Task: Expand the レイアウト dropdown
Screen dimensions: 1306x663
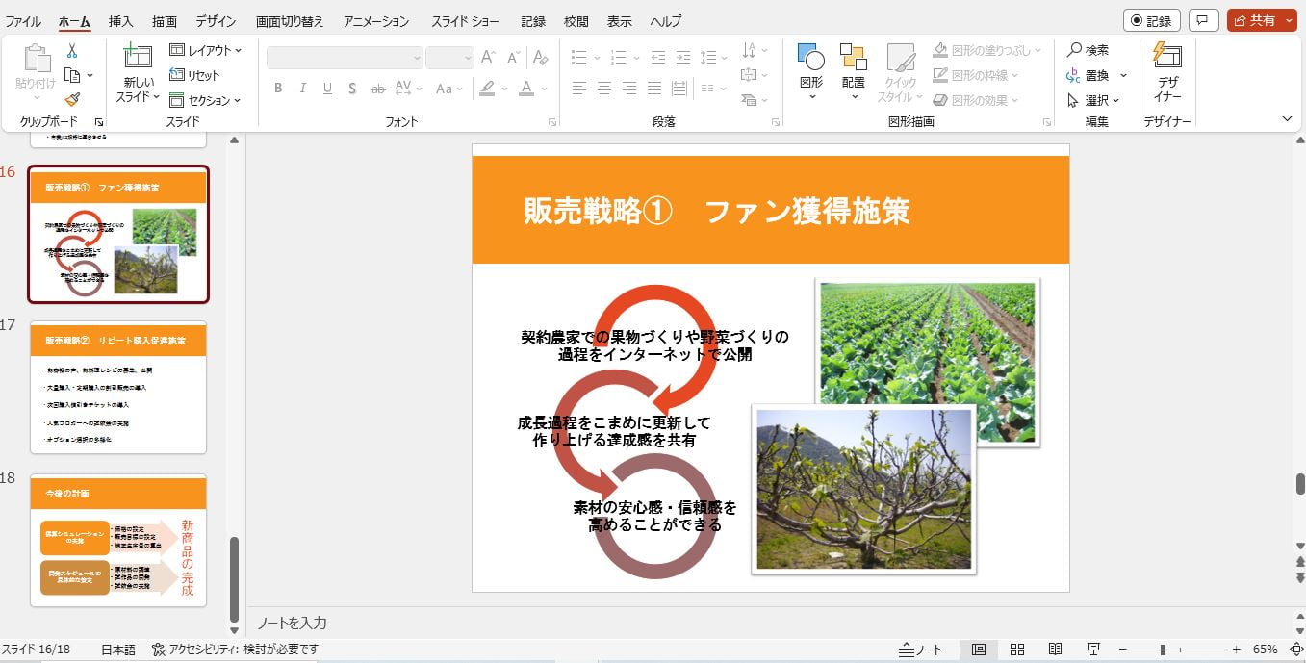Action: [205, 50]
